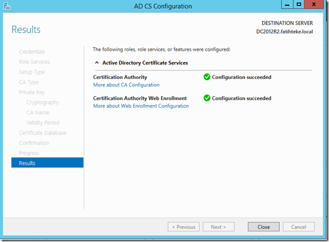Open the Certificate Database step
Screen dimensions: 329x242
pyautogui.click(x=43, y=133)
